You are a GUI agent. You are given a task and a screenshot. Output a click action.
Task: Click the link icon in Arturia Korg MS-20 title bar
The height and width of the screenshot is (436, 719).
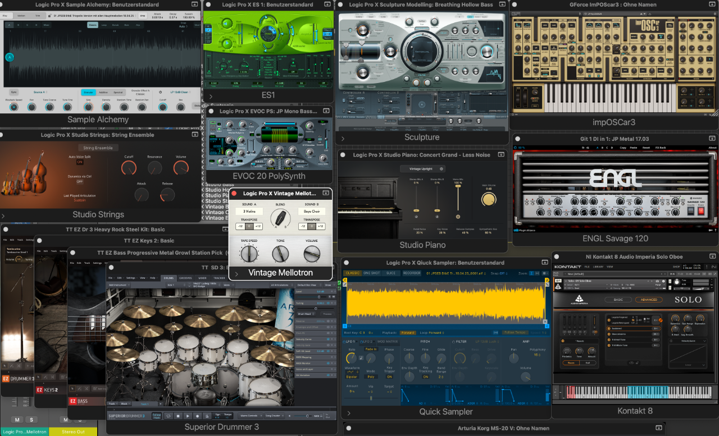pyautogui.click(x=658, y=428)
